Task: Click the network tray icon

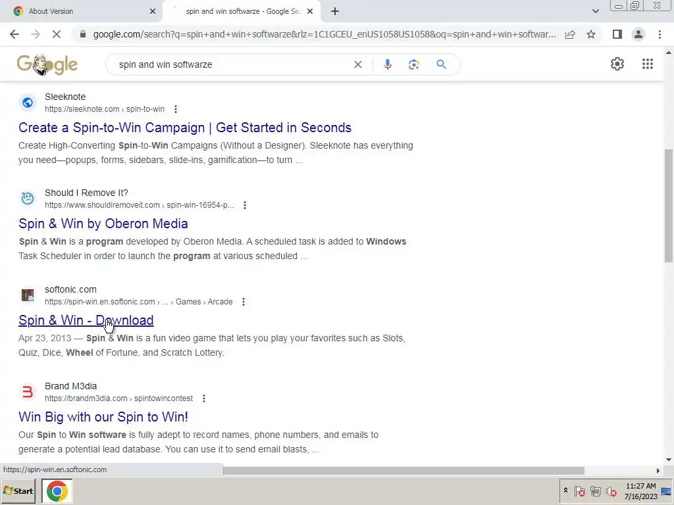Action: pos(595,491)
